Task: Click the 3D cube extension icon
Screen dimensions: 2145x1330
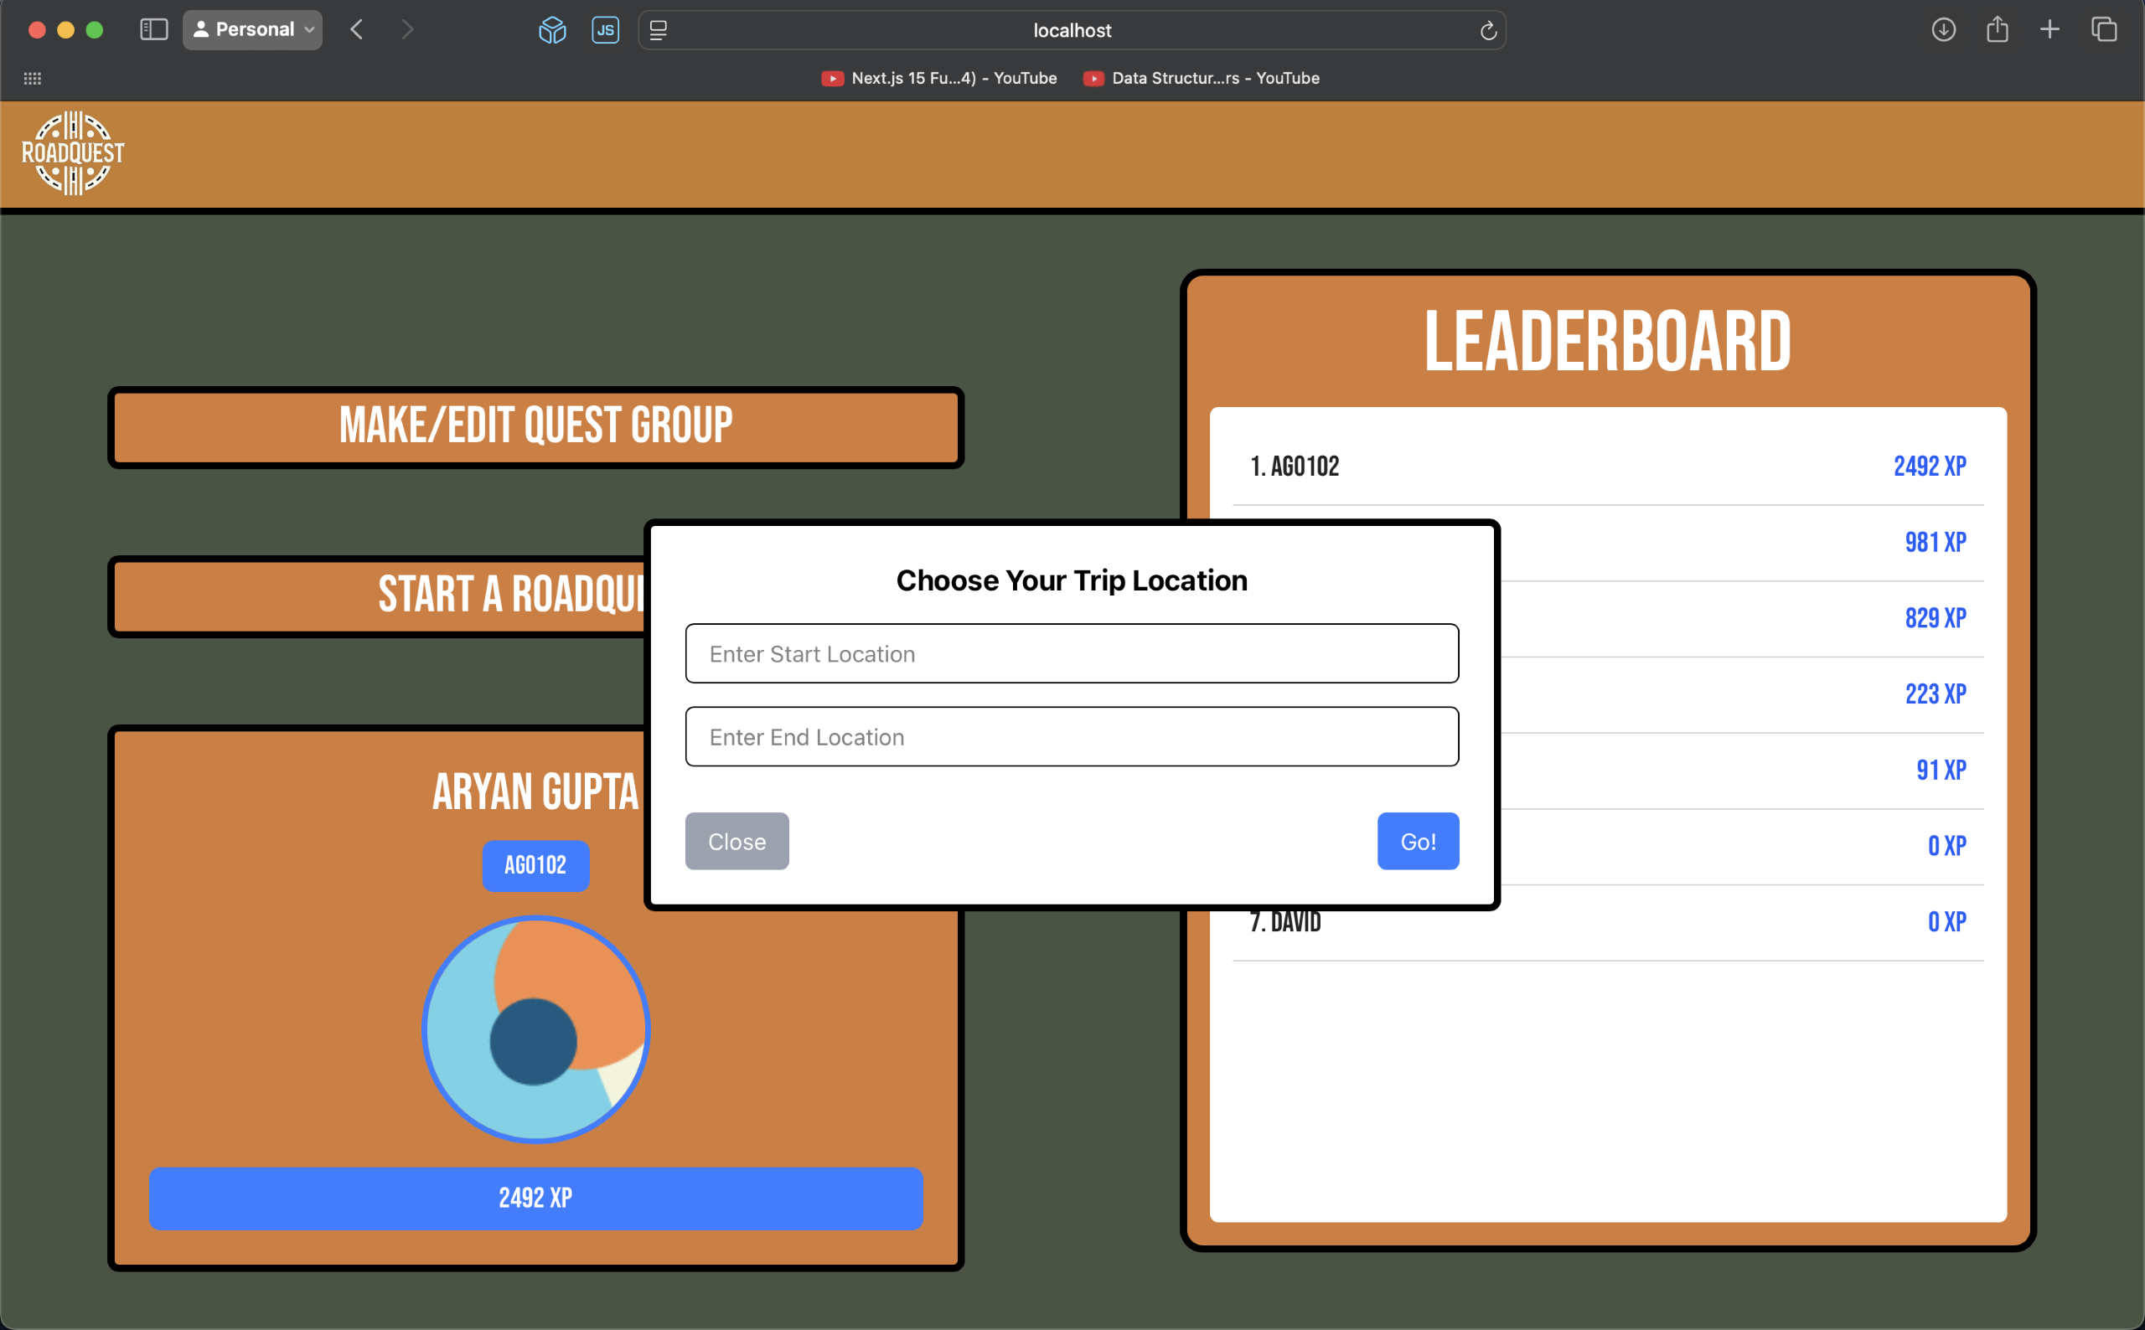Action: [551, 31]
